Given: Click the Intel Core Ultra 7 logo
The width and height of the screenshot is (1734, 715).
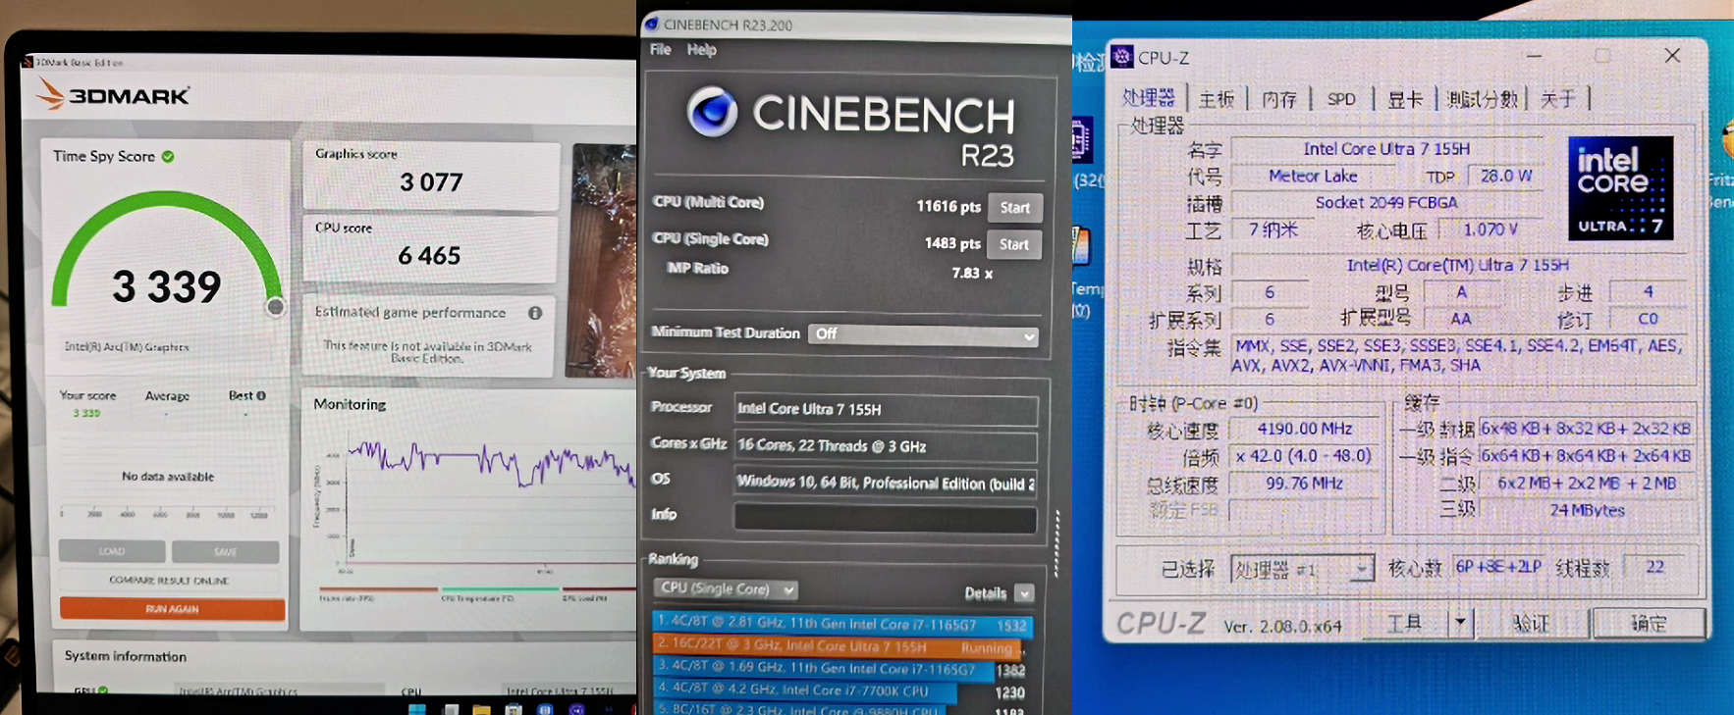Looking at the screenshot, I should tap(1620, 188).
